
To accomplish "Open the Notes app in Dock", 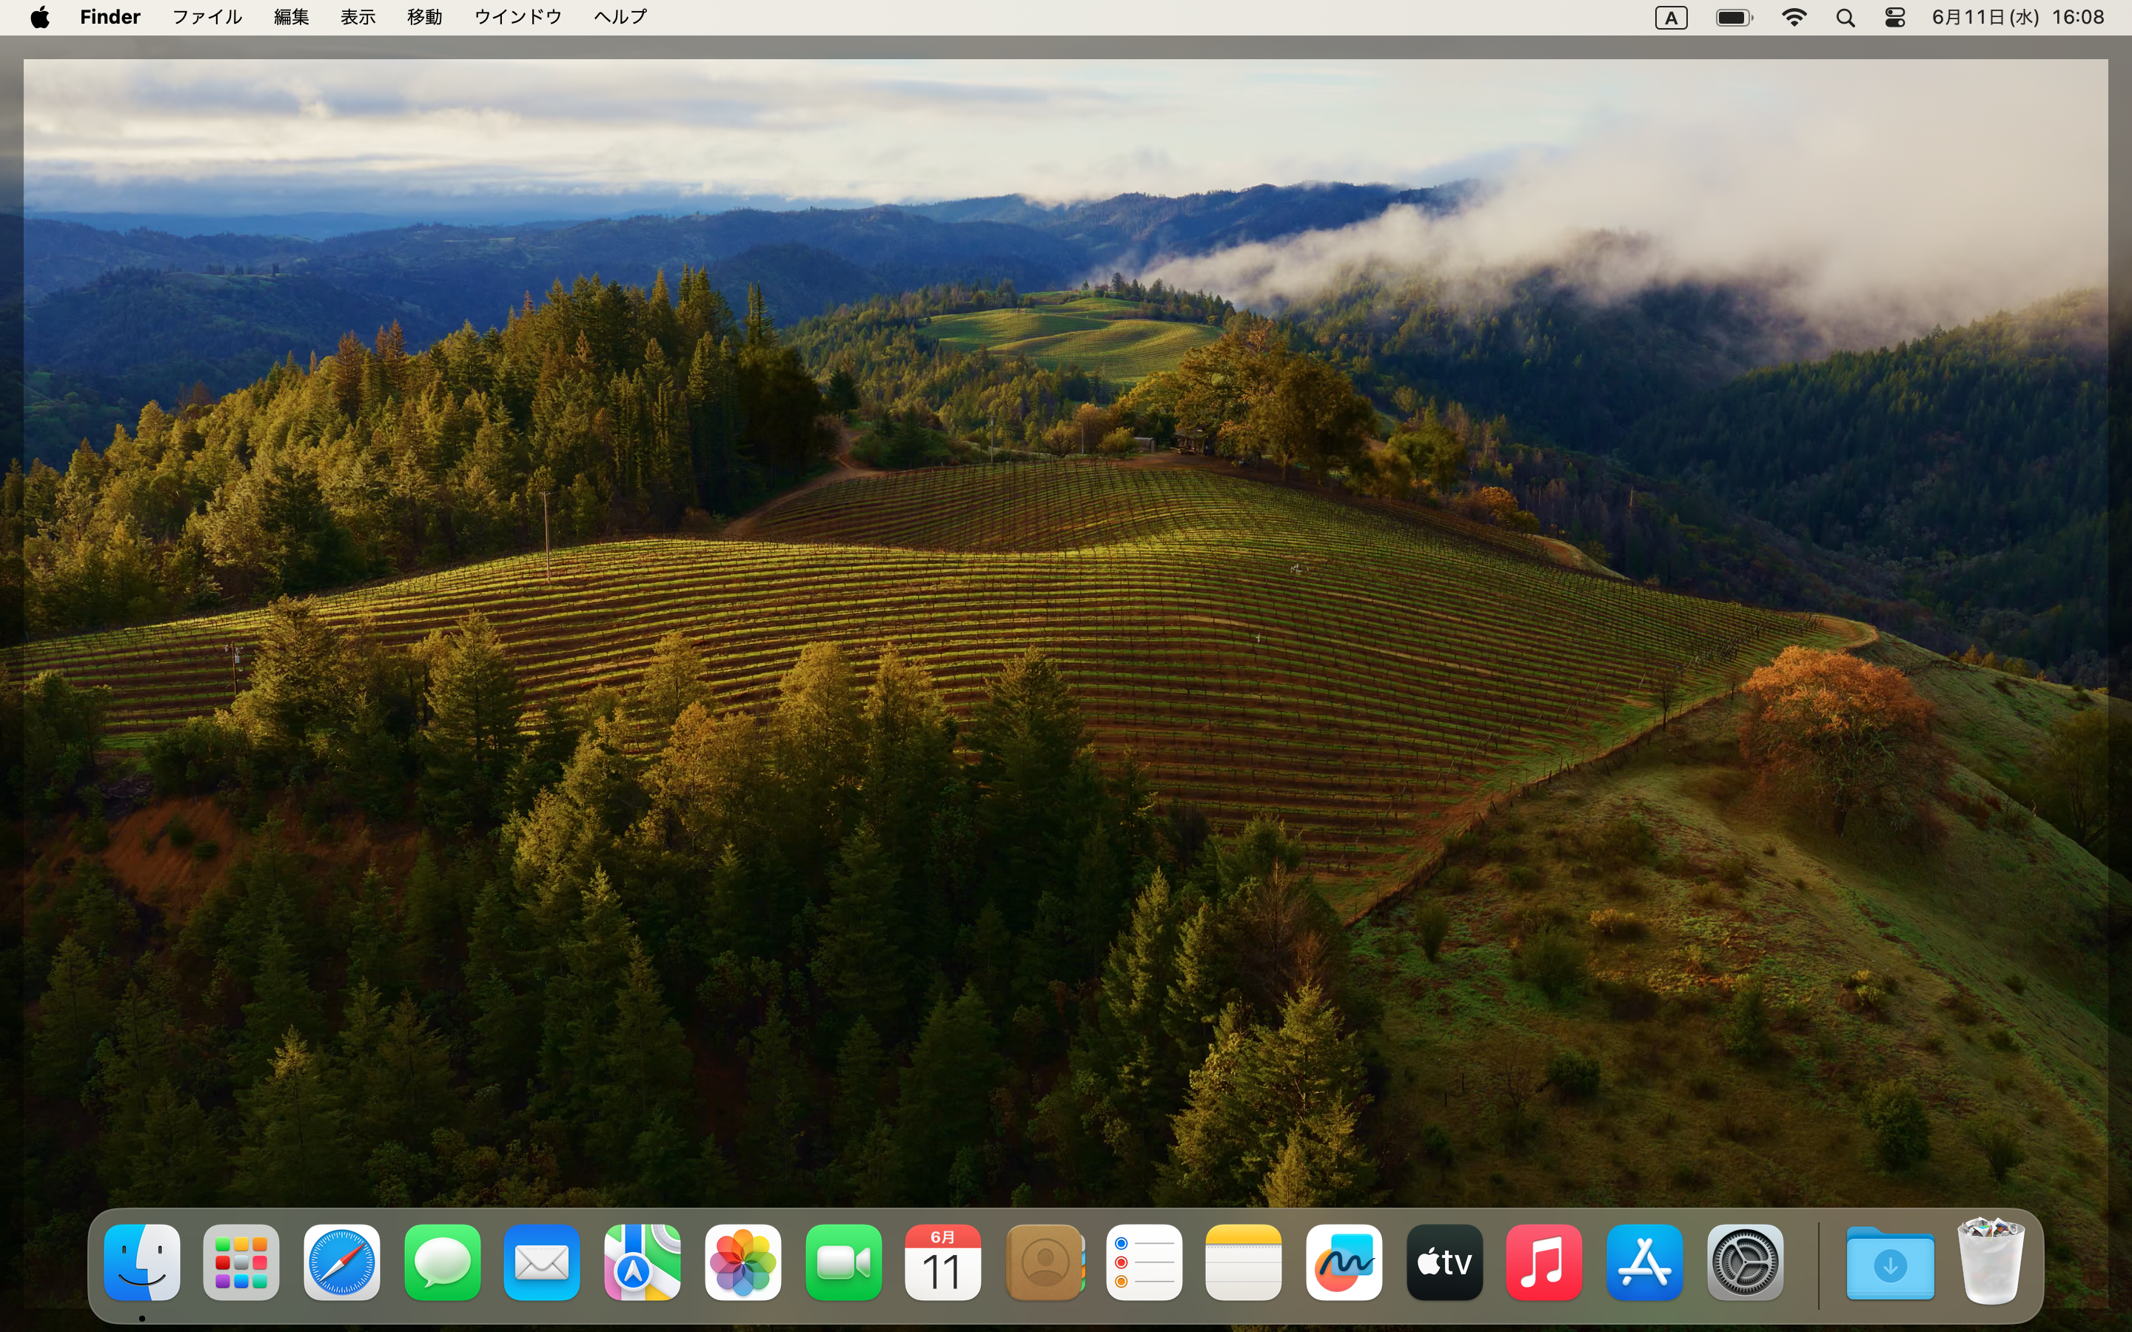I will 1243,1262.
